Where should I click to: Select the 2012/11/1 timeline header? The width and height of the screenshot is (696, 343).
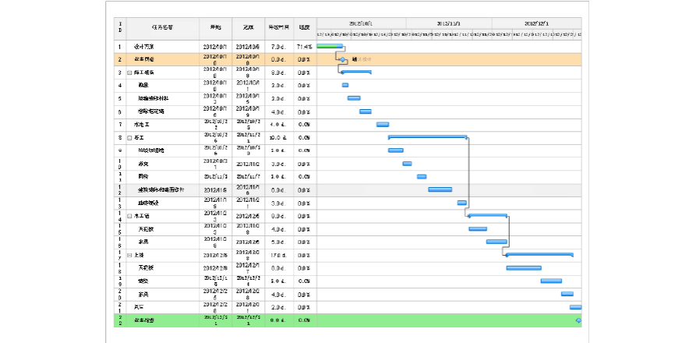[x=449, y=23]
